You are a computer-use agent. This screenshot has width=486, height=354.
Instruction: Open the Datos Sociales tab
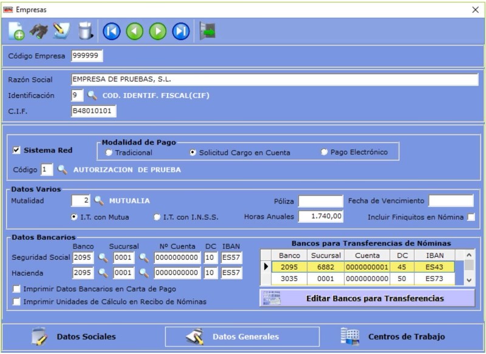74,336
